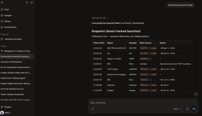This screenshot has height=116, width=202.
Task: Click The Pumper name cell
Action: pyautogui.click(x=113, y=69)
